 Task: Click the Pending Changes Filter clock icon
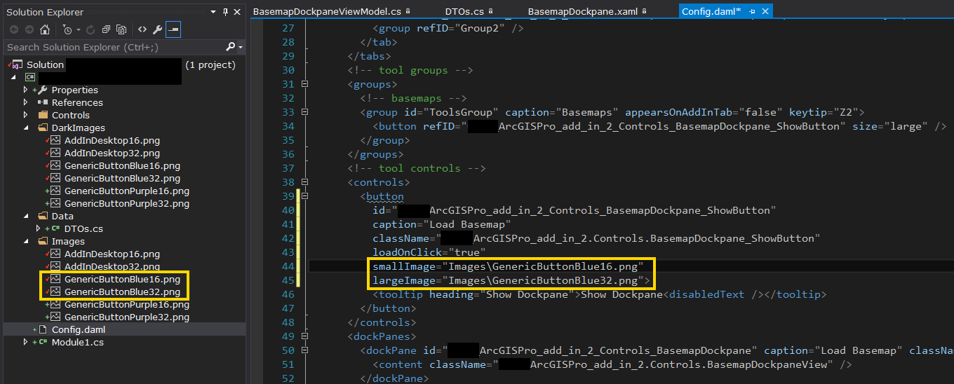pos(67,29)
